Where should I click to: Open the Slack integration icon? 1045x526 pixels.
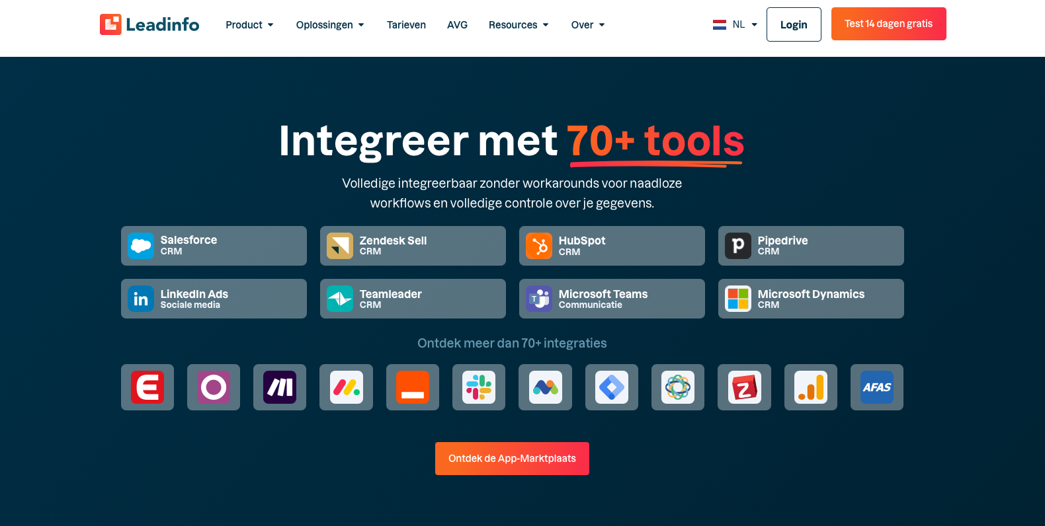tap(479, 387)
